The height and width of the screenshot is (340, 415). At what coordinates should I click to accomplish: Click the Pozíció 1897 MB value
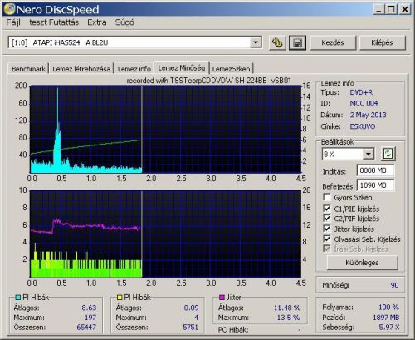(386, 318)
